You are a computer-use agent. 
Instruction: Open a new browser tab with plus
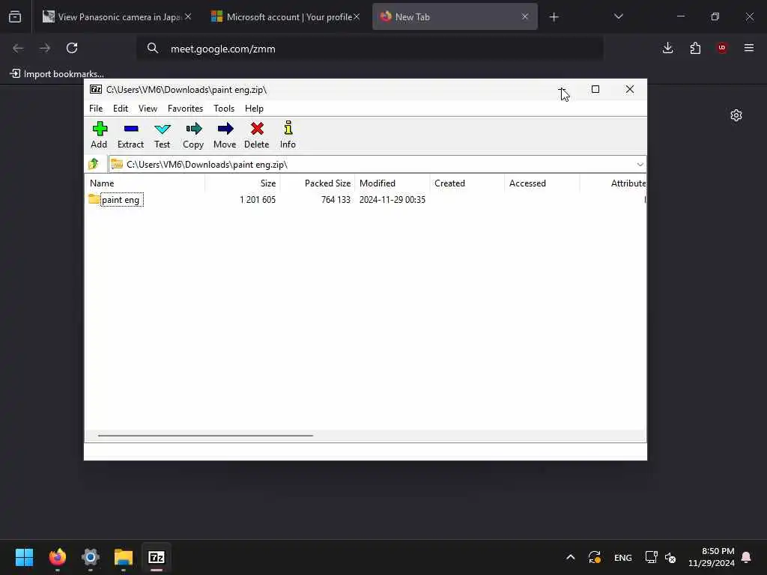(554, 17)
